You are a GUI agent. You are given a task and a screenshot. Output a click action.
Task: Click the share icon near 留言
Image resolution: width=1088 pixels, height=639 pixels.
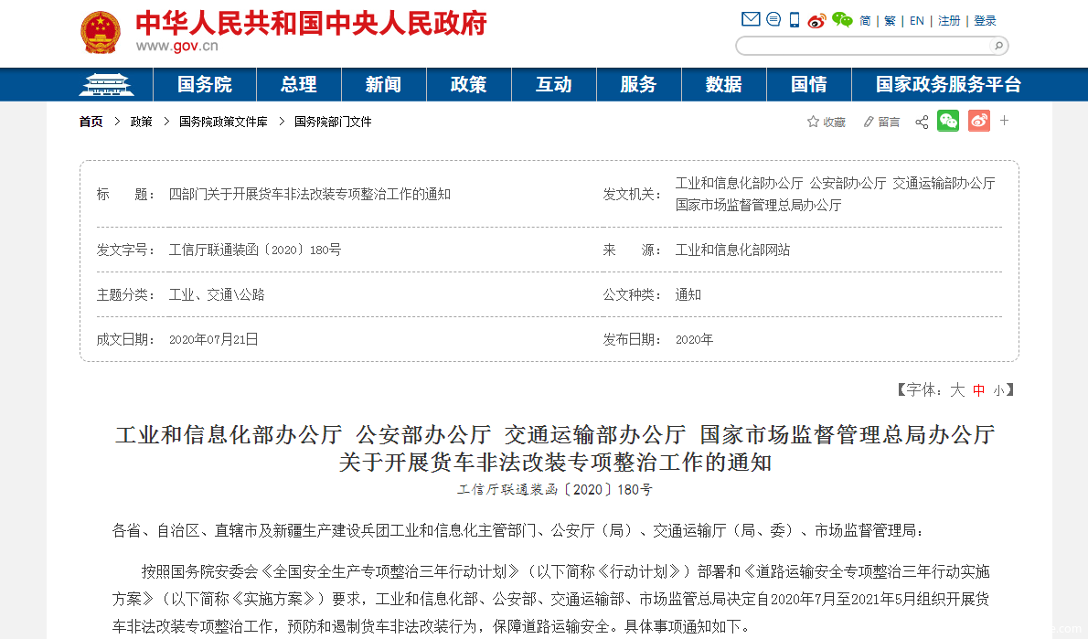pos(922,122)
